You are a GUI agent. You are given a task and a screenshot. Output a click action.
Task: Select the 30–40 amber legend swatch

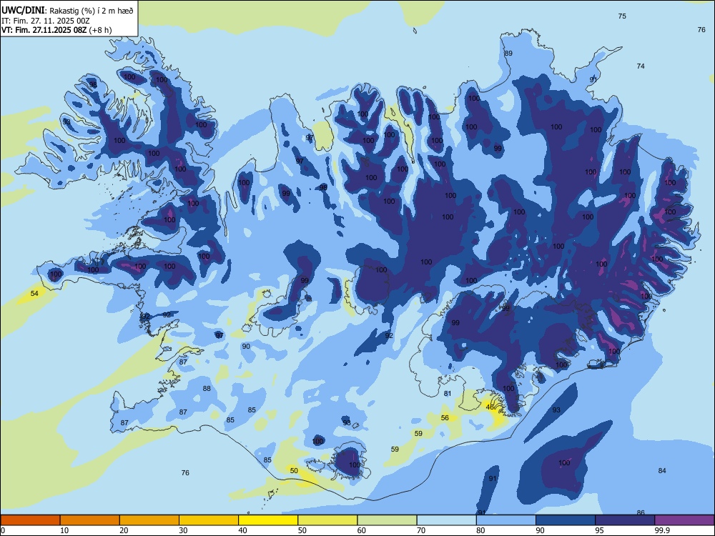click(x=209, y=520)
